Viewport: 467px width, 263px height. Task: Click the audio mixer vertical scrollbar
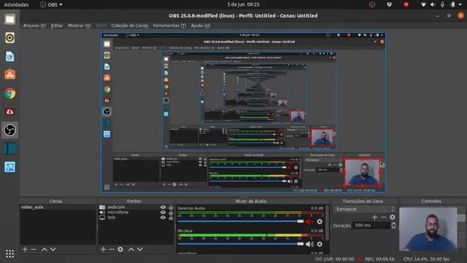click(x=327, y=222)
